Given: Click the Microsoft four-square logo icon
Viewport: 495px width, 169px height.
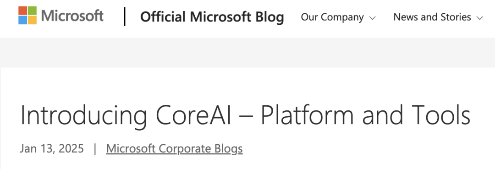Looking at the screenshot, I should [27, 16].
